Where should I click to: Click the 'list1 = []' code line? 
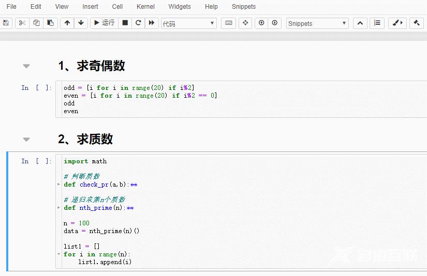[x=82, y=247]
